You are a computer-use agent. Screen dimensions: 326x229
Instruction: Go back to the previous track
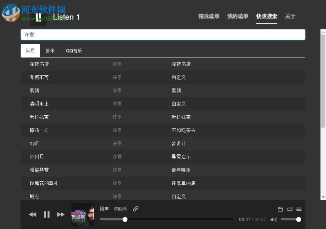[x=33, y=214]
